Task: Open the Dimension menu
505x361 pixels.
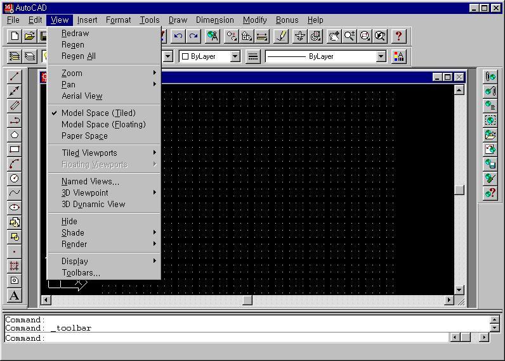Action: coord(215,20)
